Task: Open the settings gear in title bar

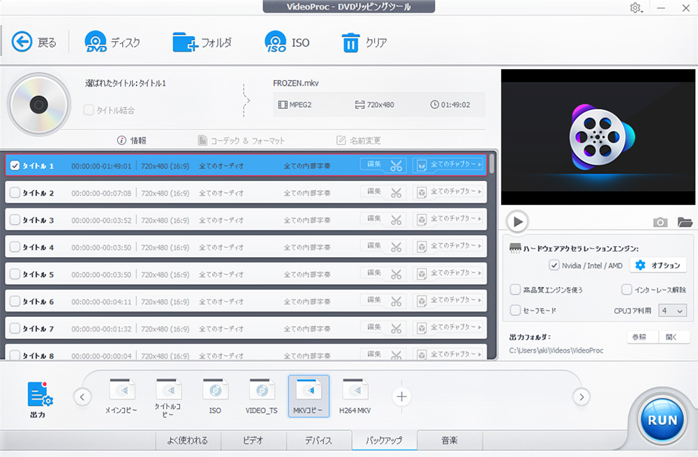Action: coord(635,8)
